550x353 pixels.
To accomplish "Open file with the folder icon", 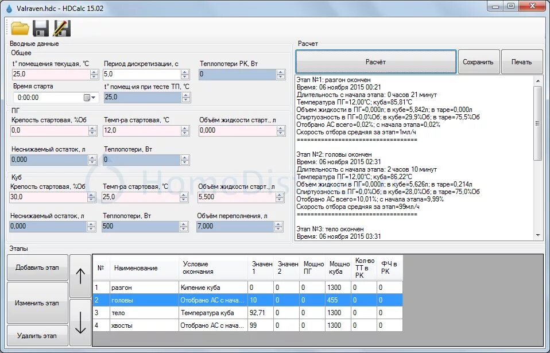I will [20, 28].
